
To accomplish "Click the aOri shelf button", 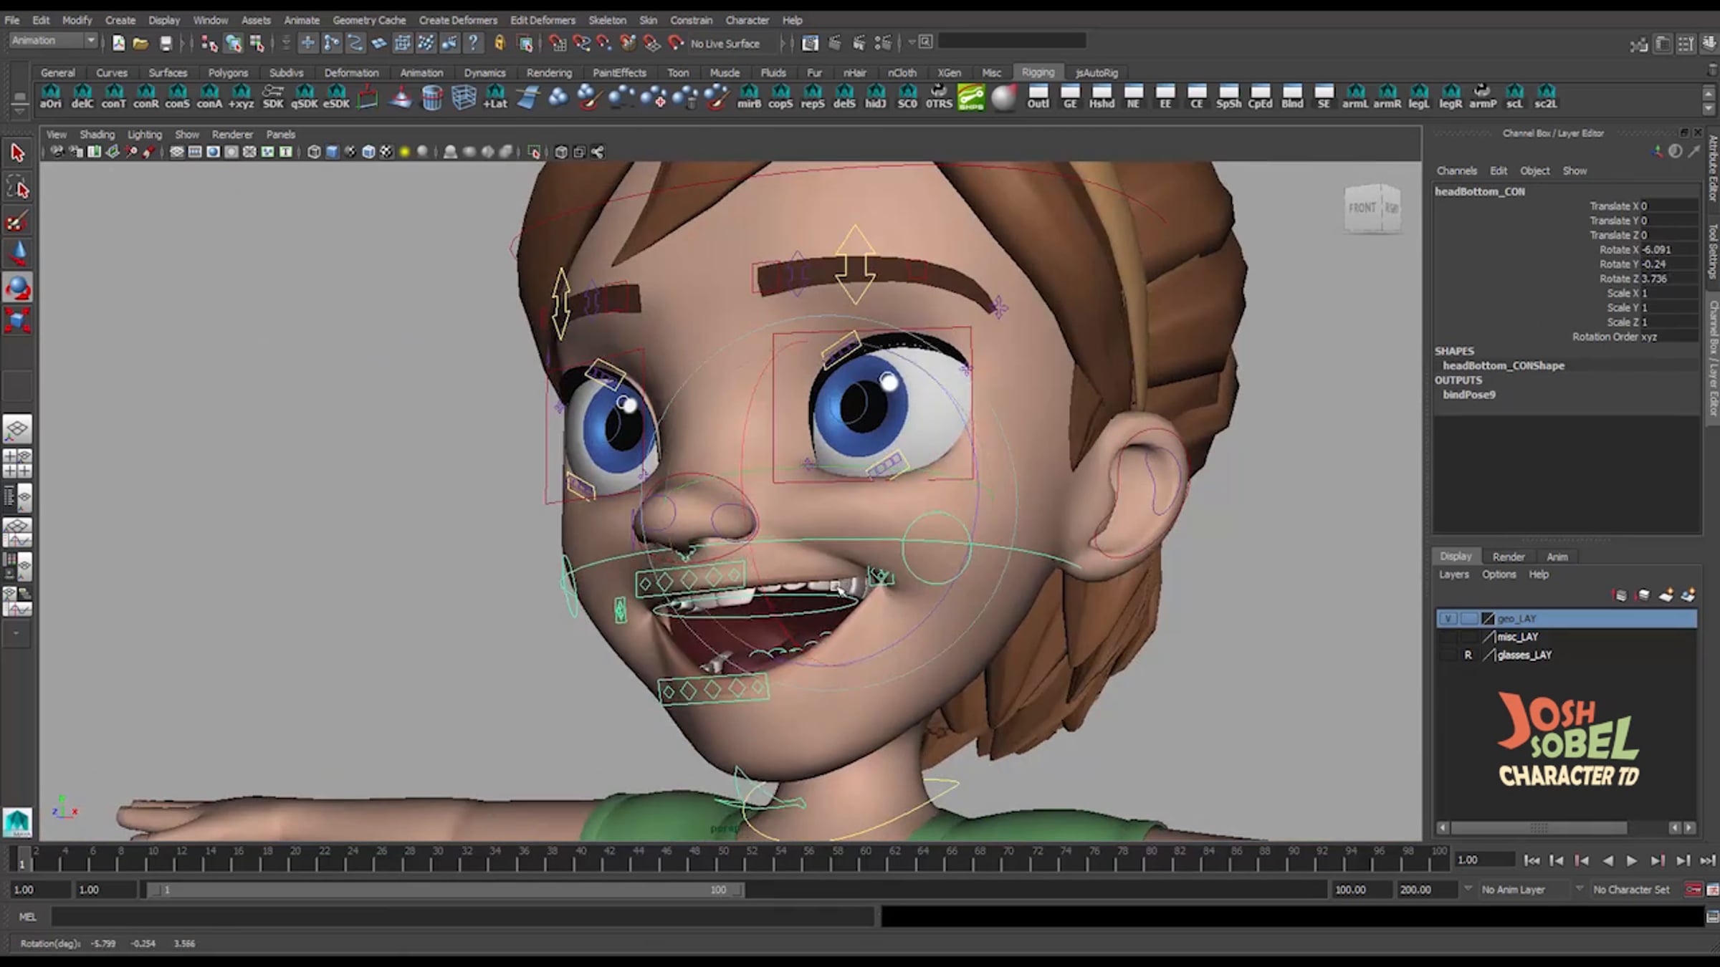I will point(50,96).
